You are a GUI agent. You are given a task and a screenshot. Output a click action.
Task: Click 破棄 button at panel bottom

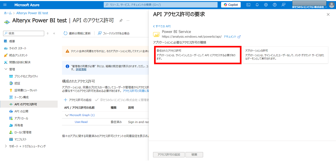point(194,155)
